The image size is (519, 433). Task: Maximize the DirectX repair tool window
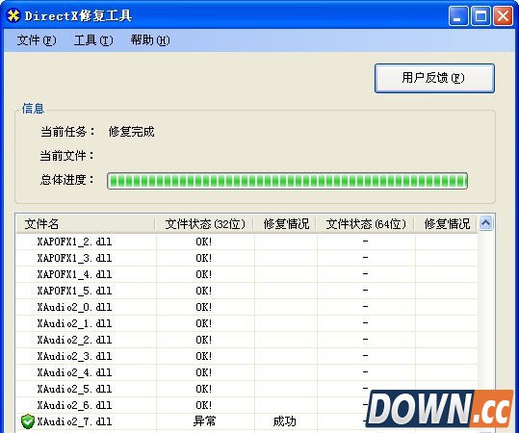point(480,16)
